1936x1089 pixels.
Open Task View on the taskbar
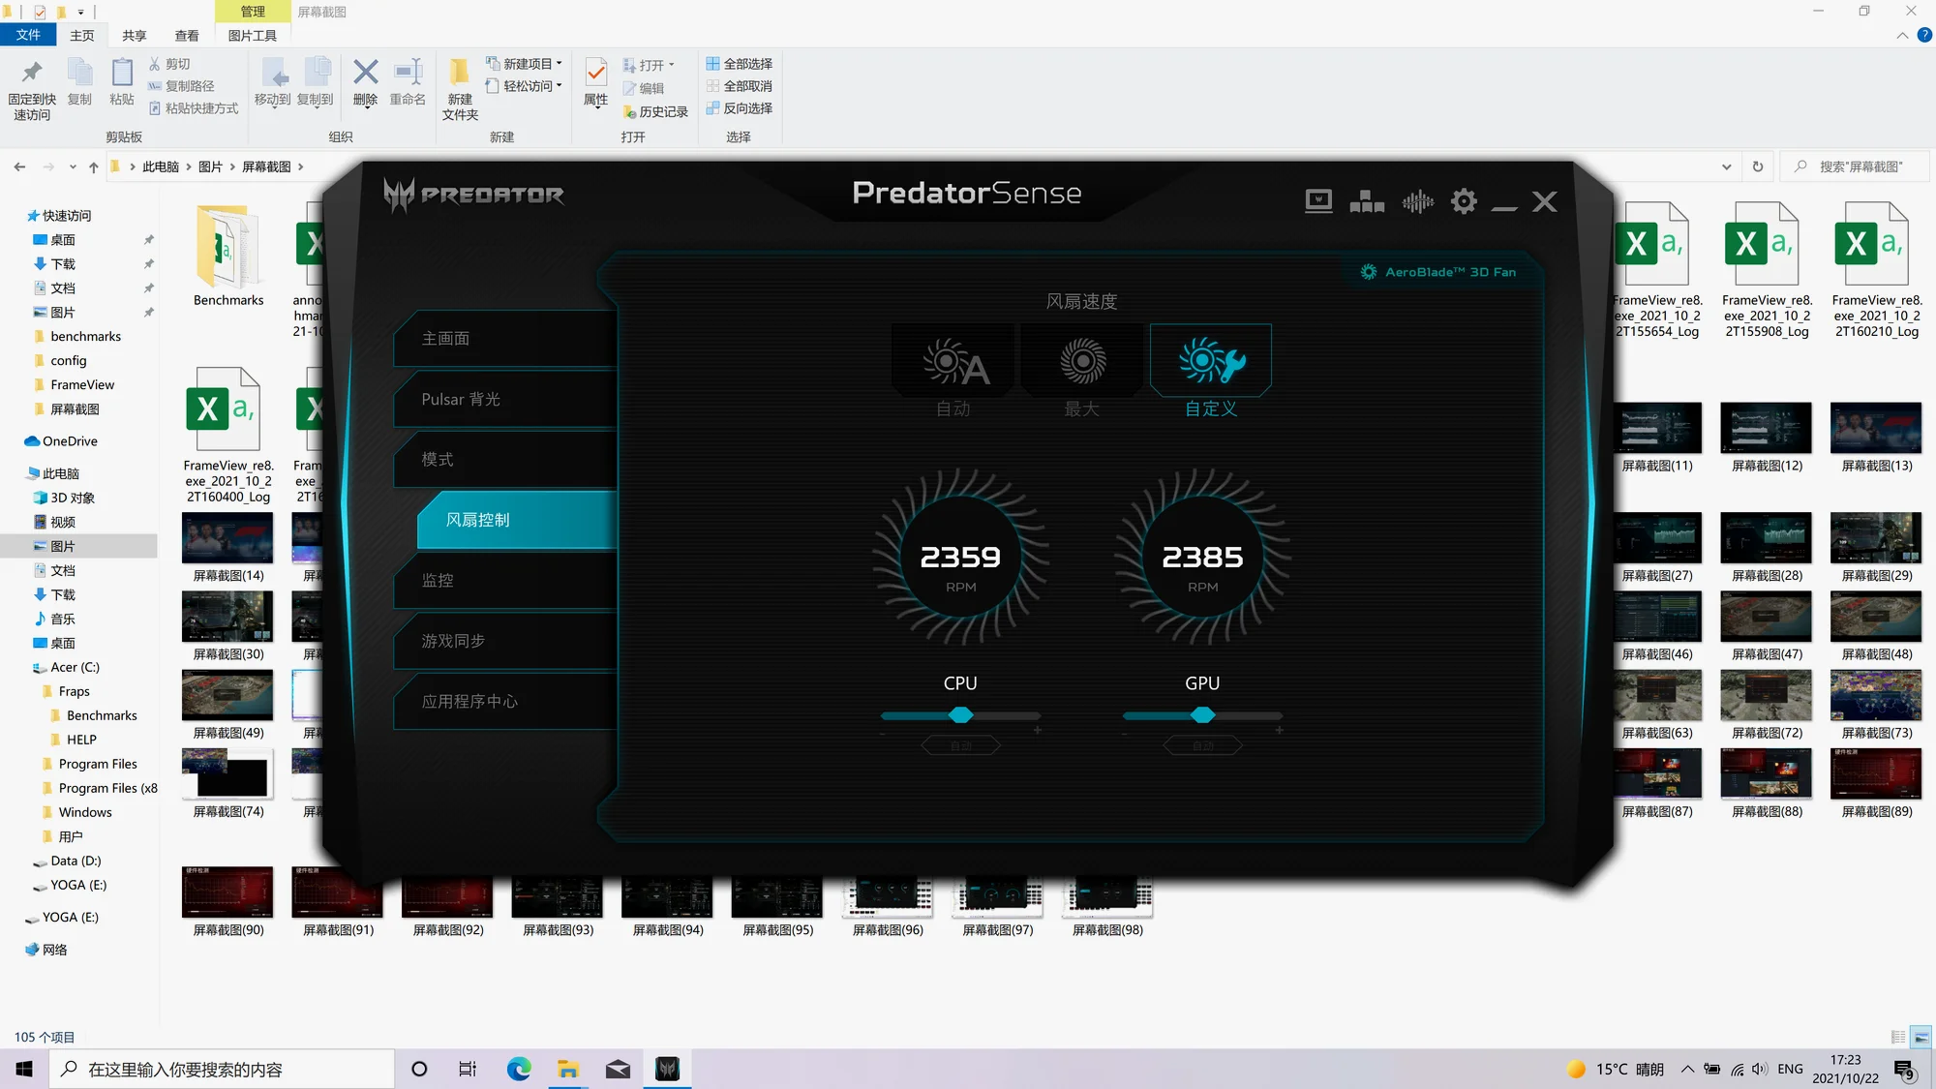point(468,1069)
